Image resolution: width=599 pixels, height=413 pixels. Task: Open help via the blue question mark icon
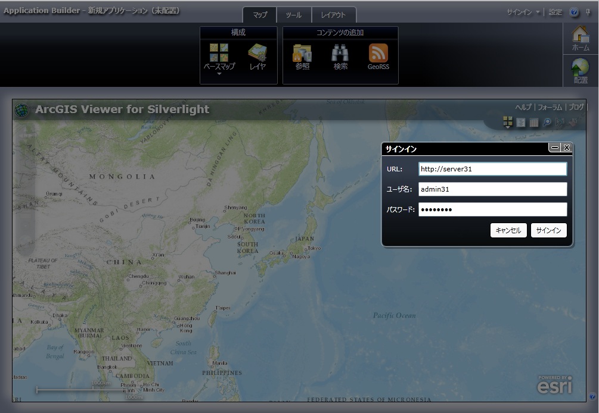pos(574,12)
